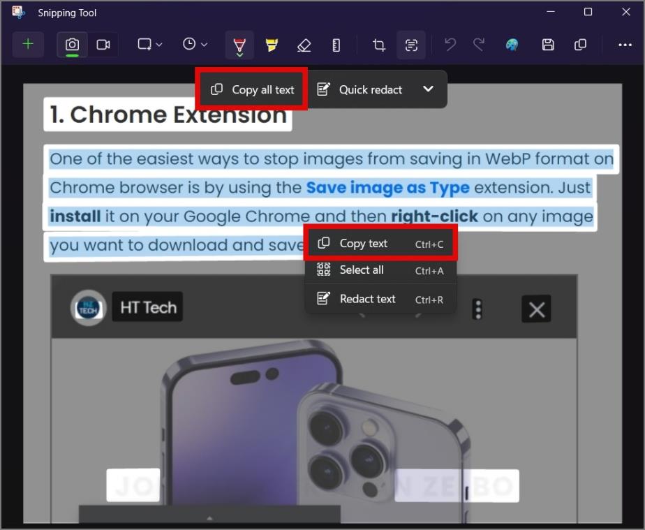
Task: Choose Redact text in context menu
Action: point(380,299)
